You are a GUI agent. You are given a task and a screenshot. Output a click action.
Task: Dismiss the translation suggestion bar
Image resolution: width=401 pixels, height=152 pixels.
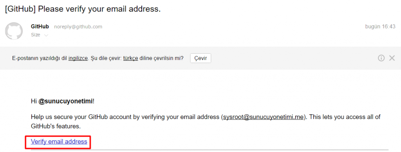tap(392, 58)
